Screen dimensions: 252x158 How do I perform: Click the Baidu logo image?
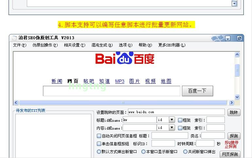point(125,58)
